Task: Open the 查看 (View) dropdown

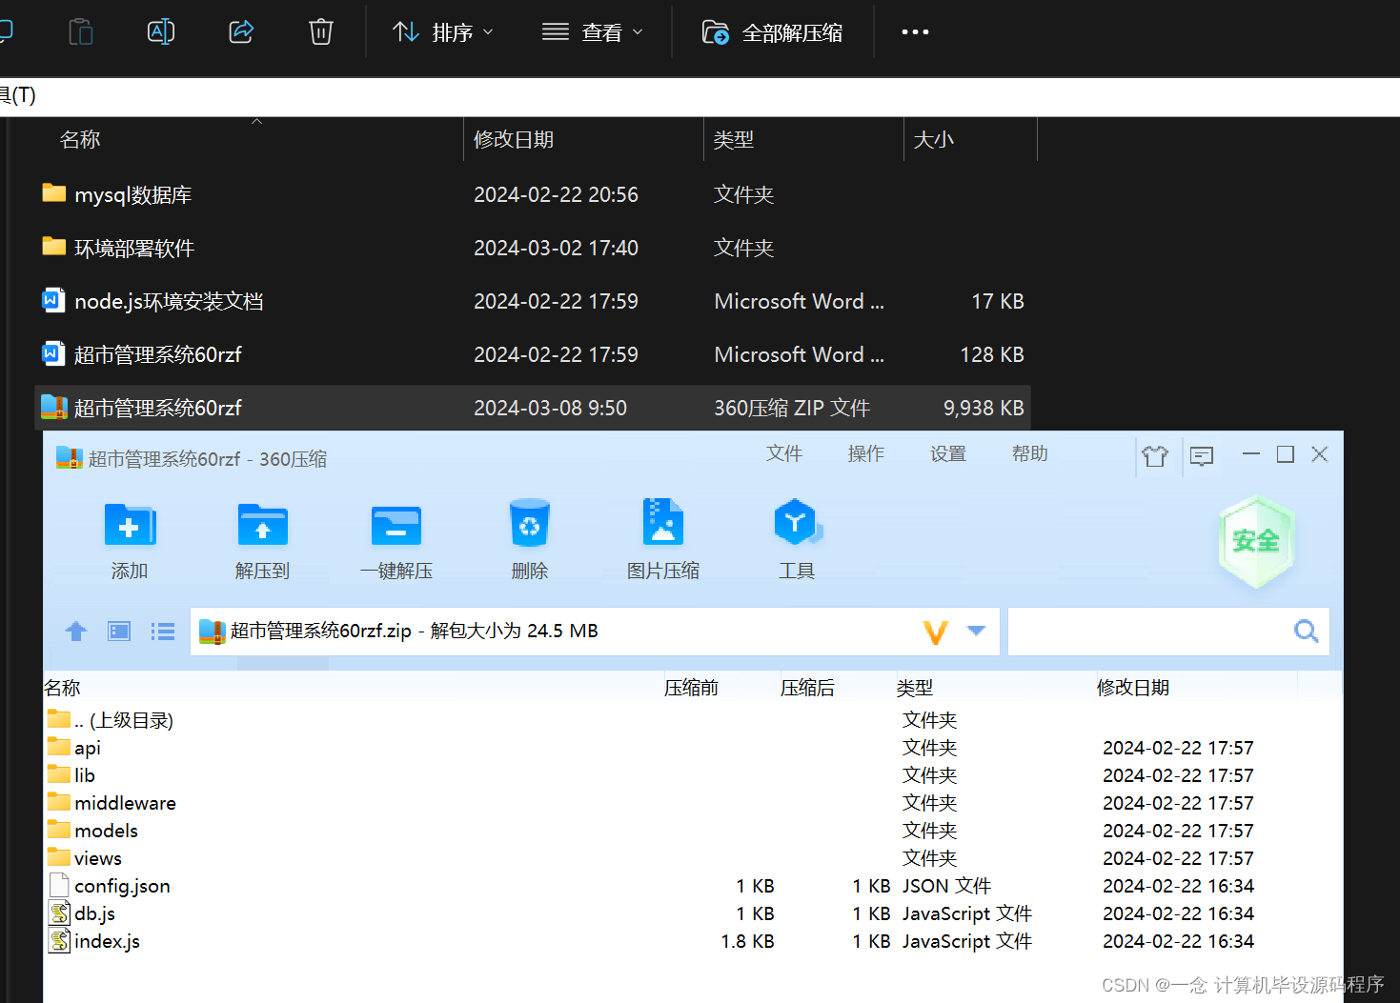Action: click(593, 31)
